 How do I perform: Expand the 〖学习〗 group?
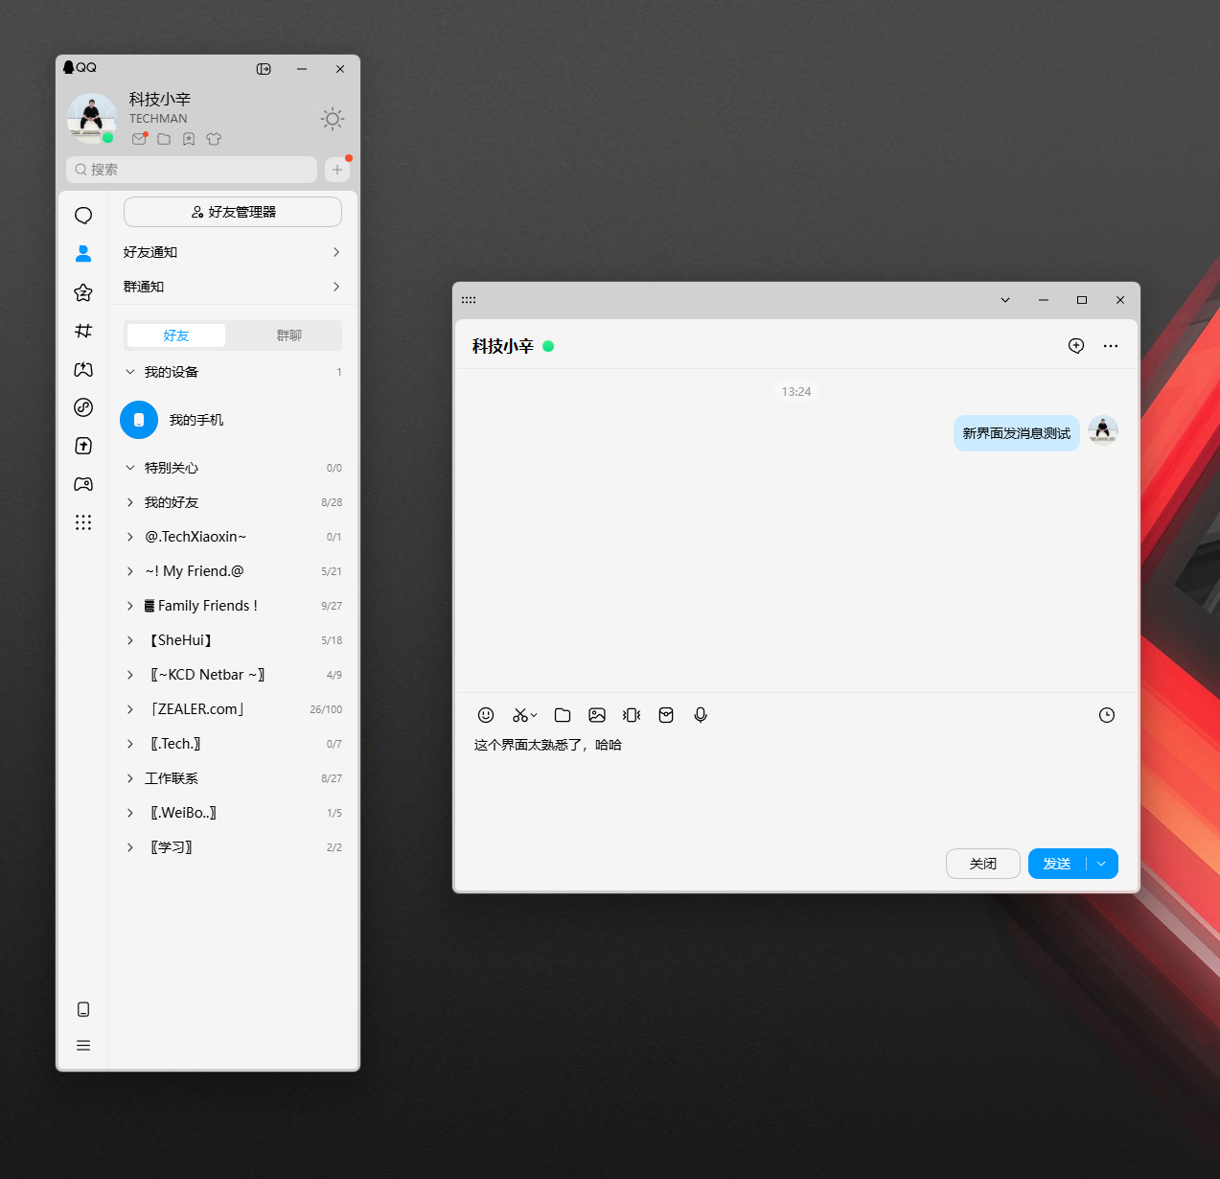click(130, 847)
